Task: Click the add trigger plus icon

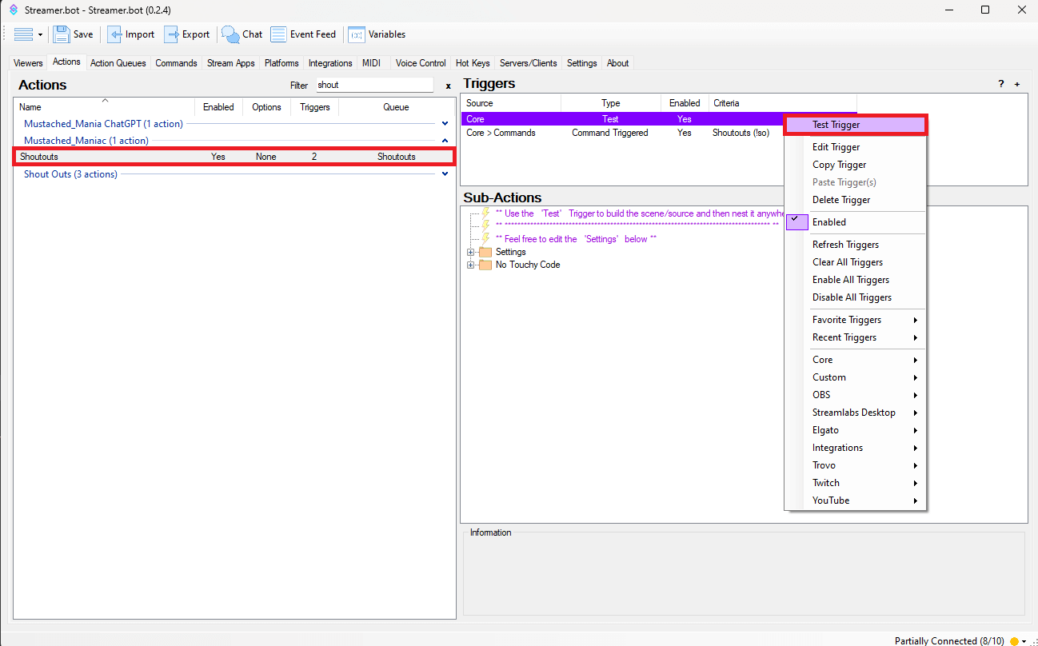Action: click(1017, 84)
